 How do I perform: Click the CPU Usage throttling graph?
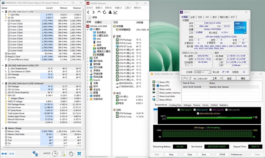click(207, 134)
